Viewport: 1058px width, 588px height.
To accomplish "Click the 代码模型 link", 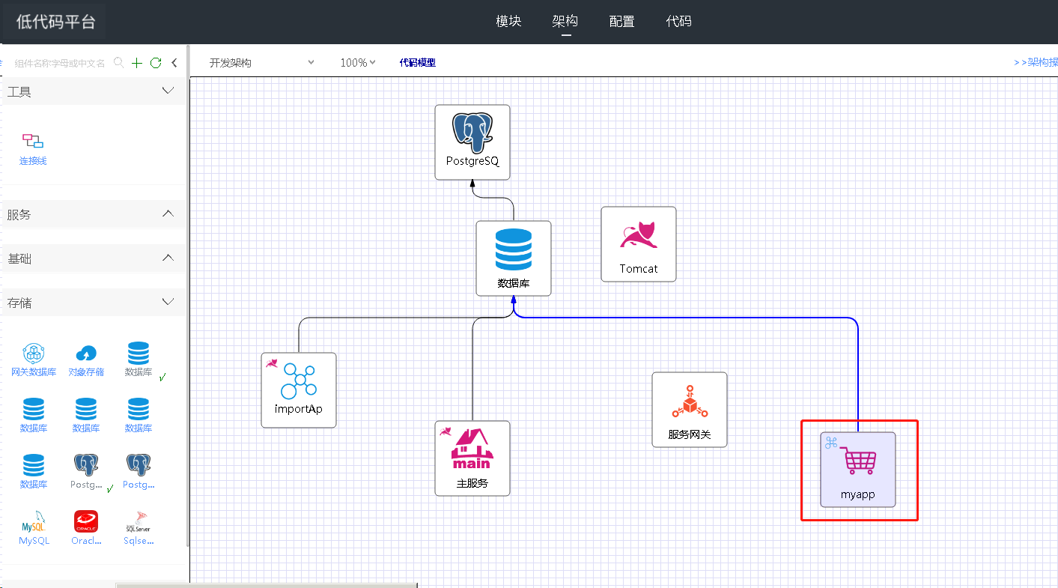I will pyautogui.click(x=417, y=63).
